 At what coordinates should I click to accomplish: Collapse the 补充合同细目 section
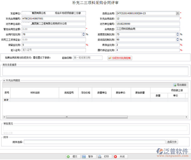4,80
